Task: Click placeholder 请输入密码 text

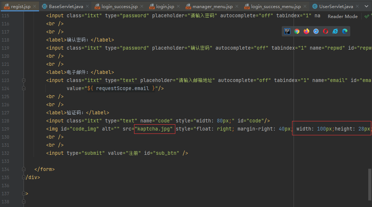Action: pos(202,16)
